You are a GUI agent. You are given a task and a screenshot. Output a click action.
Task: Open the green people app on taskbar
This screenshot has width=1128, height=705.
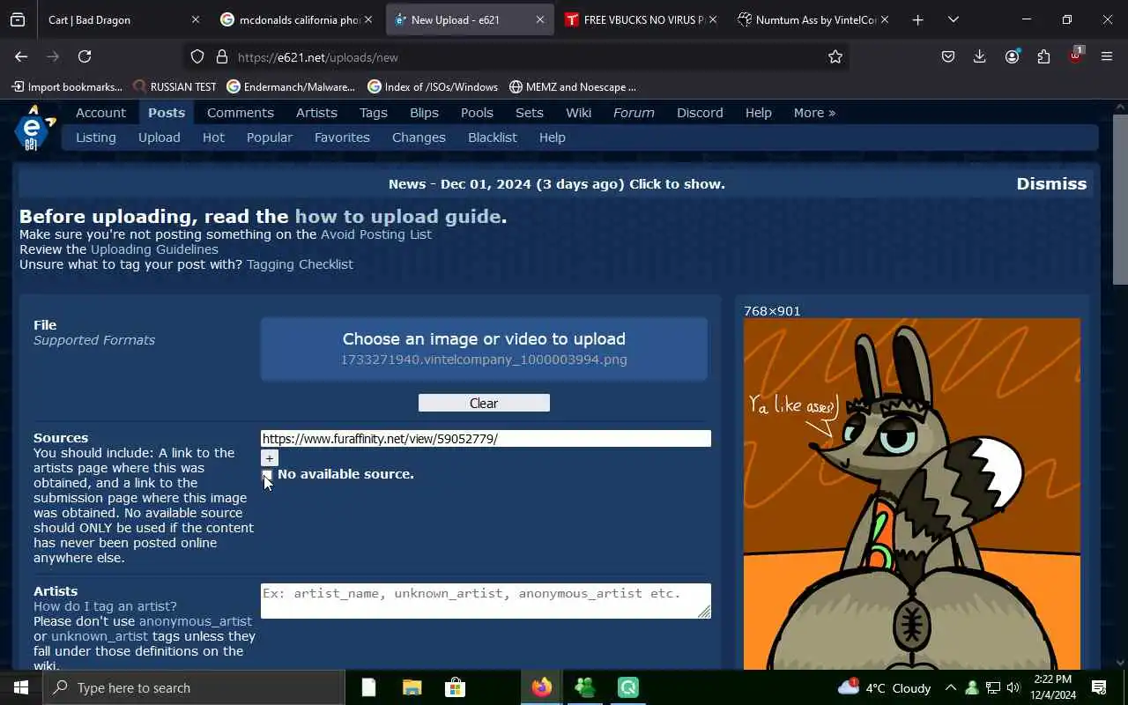click(x=584, y=687)
